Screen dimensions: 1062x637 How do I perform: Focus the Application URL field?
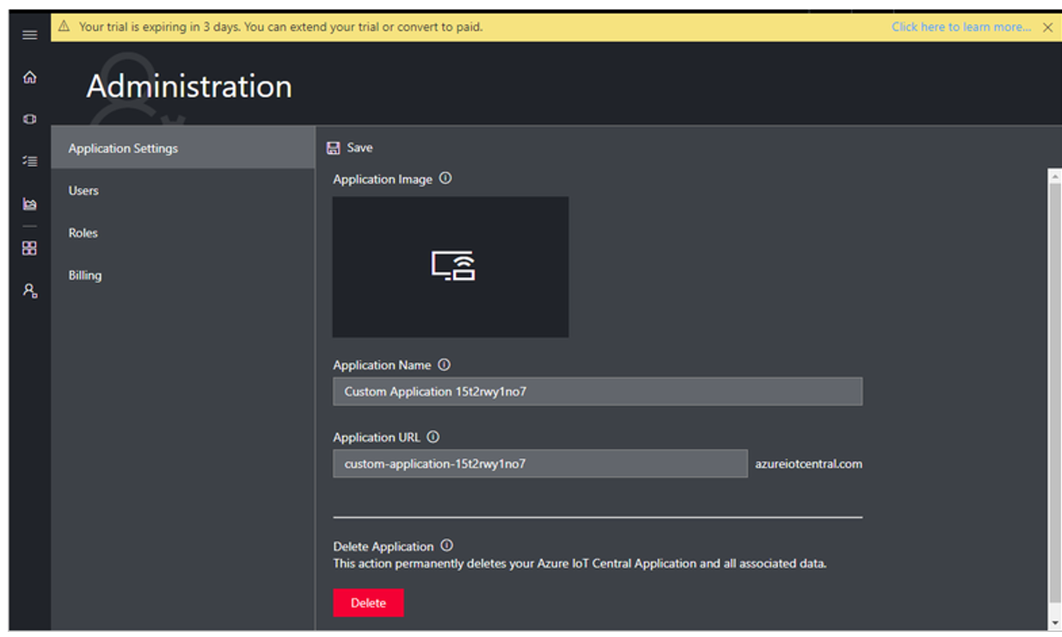point(540,463)
